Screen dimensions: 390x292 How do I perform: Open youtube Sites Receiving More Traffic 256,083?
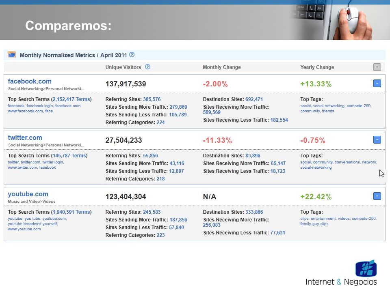click(212, 225)
